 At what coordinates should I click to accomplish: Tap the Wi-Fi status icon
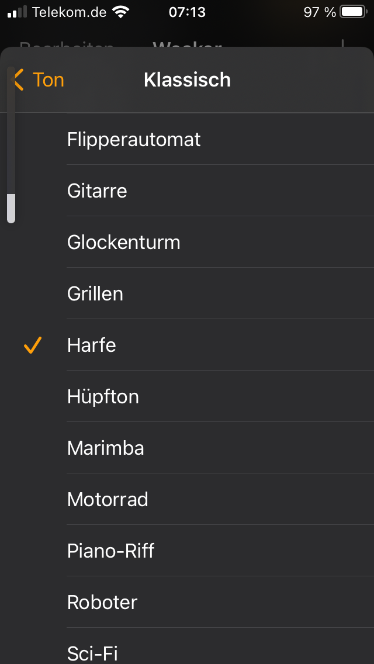pyautogui.click(x=121, y=12)
